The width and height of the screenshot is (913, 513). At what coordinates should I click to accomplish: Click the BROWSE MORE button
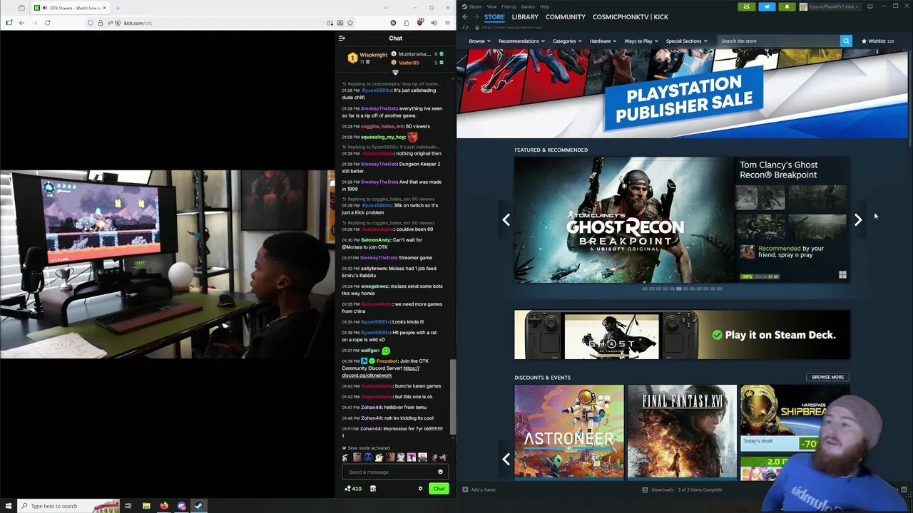coord(827,377)
